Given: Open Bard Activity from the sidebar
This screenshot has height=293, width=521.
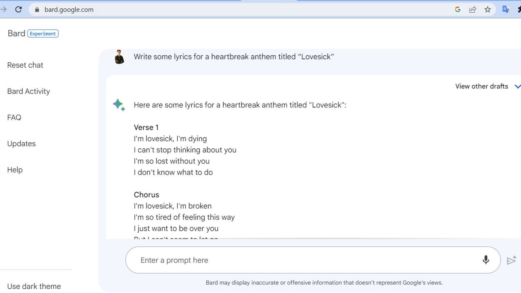Looking at the screenshot, I should click(29, 91).
